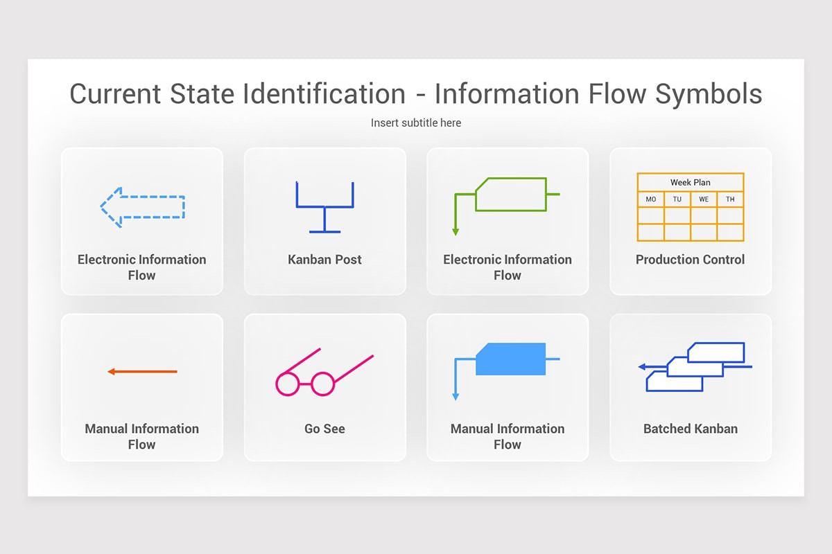Click the solid blue filled box symbol
The height and width of the screenshot is (554, 832).
point(507,371)
